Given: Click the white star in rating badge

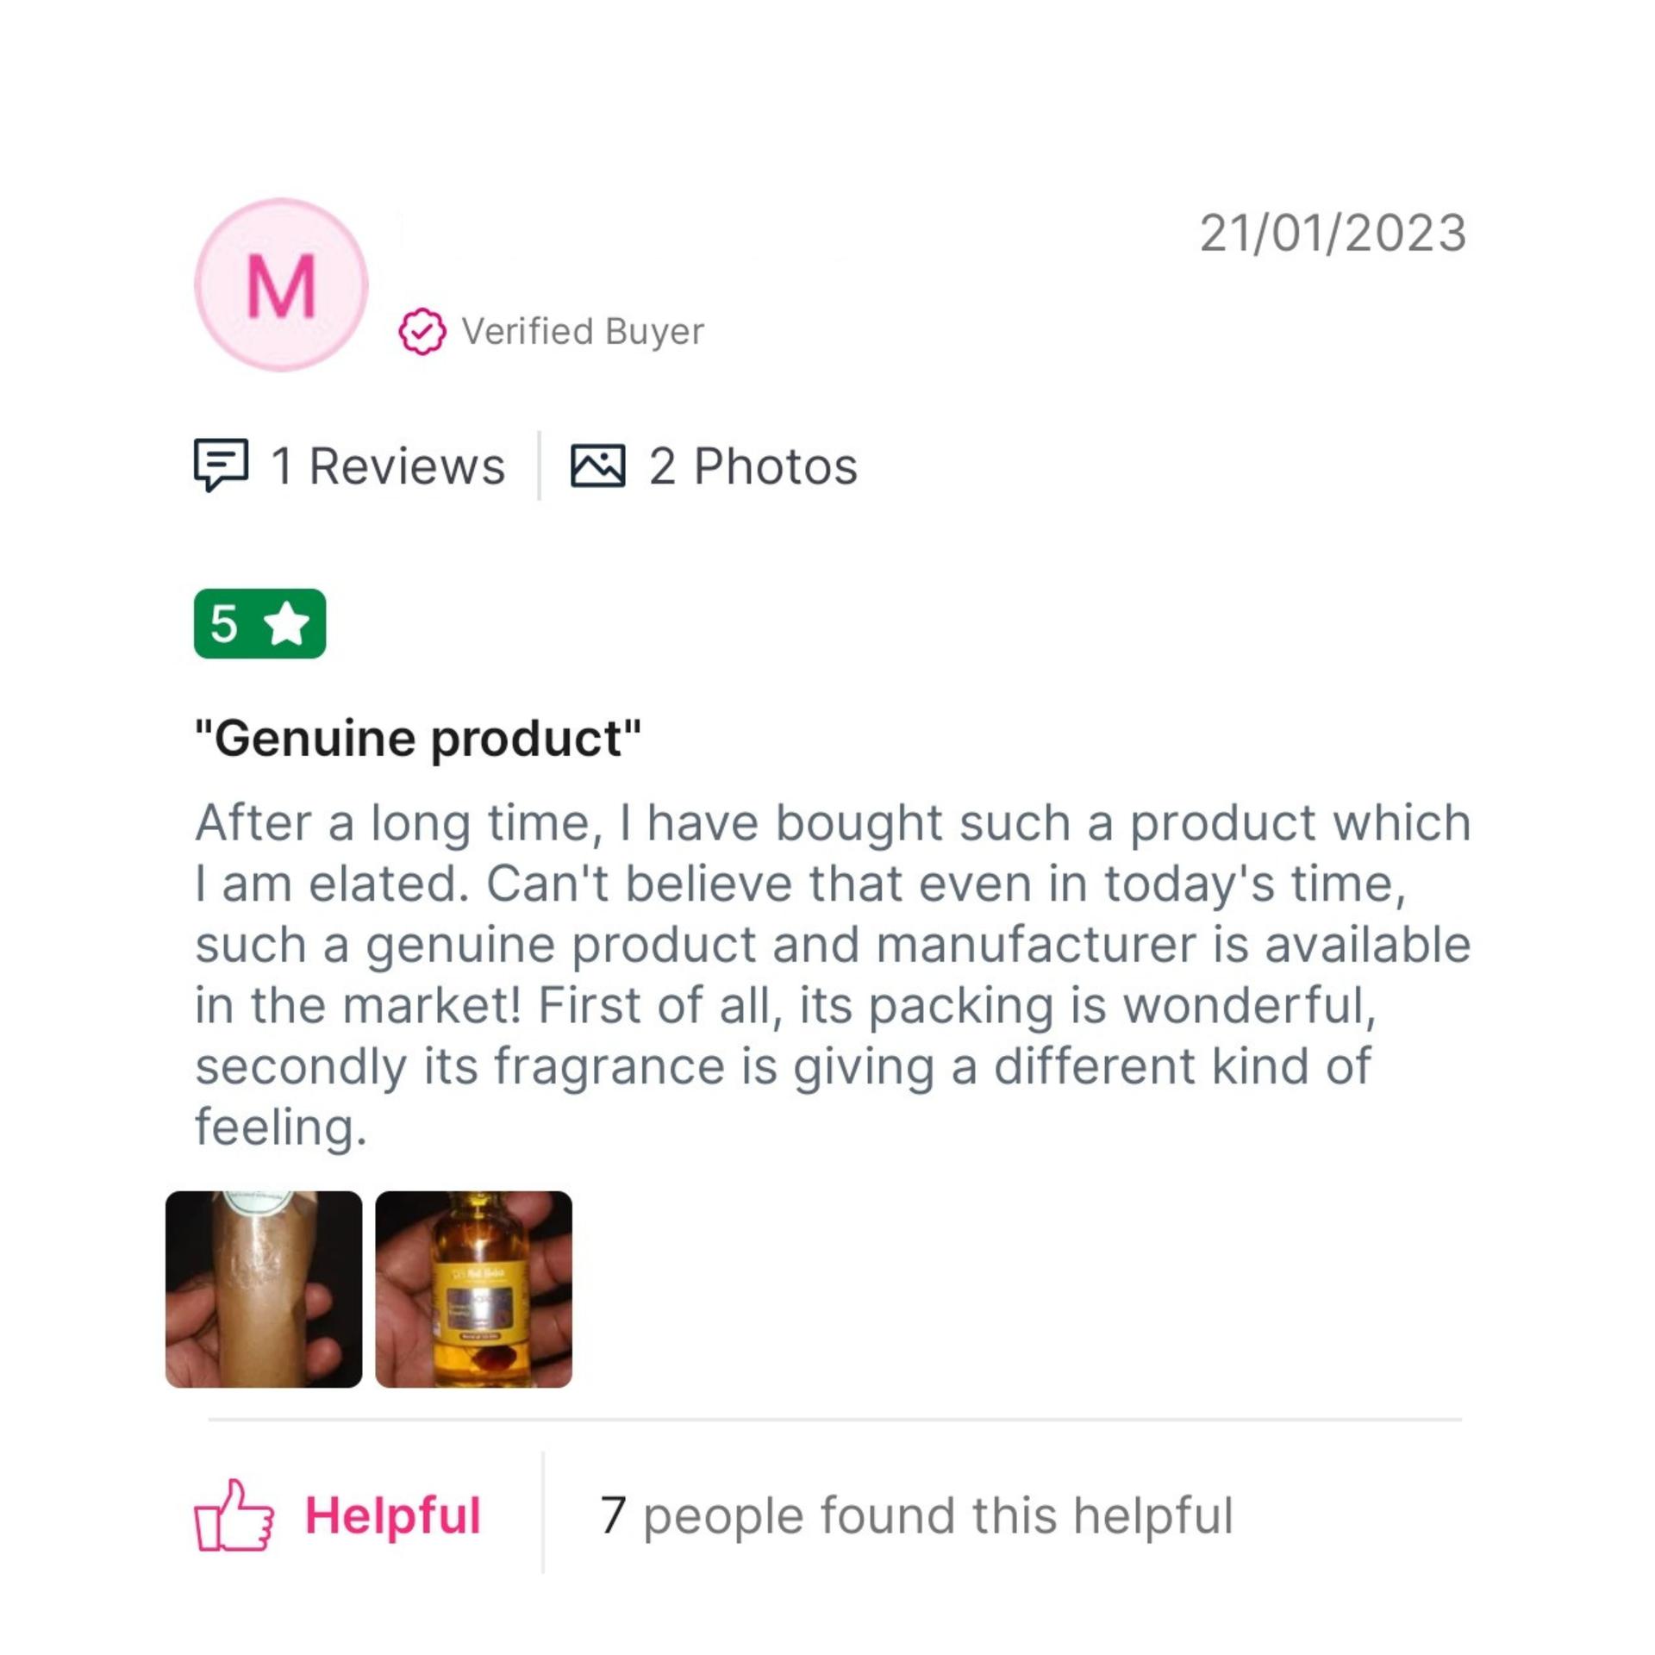Looking at the screenshot, I should click(x=287, y=624).
